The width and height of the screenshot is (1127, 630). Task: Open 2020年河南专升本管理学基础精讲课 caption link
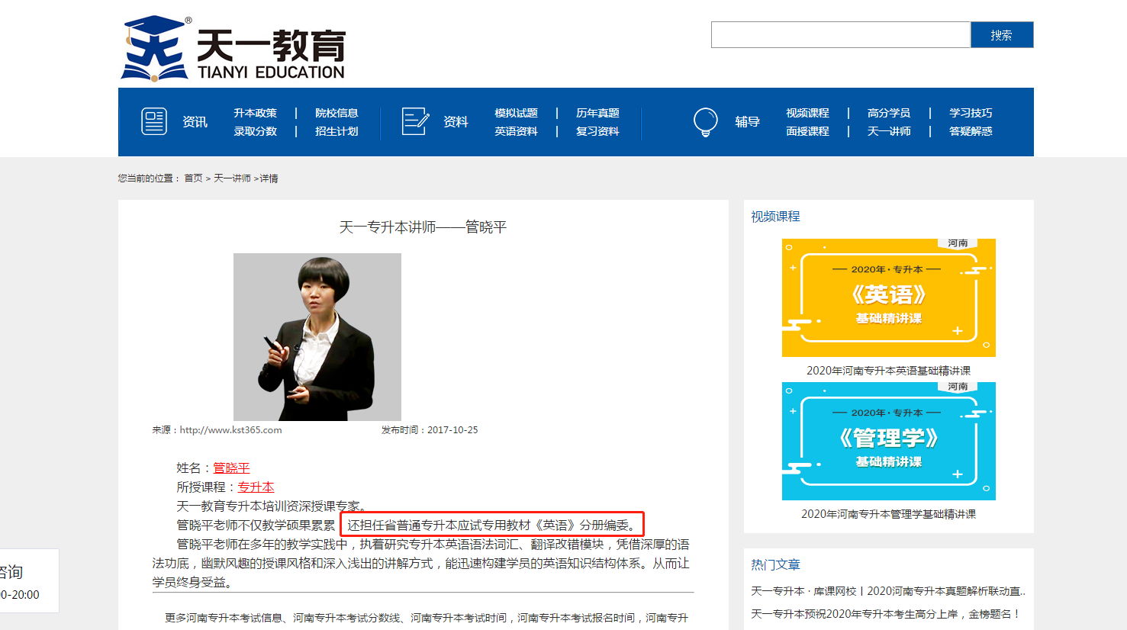pyautogui.click(x=889, y=514)
